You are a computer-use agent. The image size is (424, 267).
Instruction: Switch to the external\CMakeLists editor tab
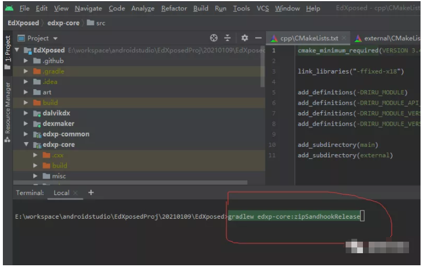pyautogui.click(x=387, y=39)
